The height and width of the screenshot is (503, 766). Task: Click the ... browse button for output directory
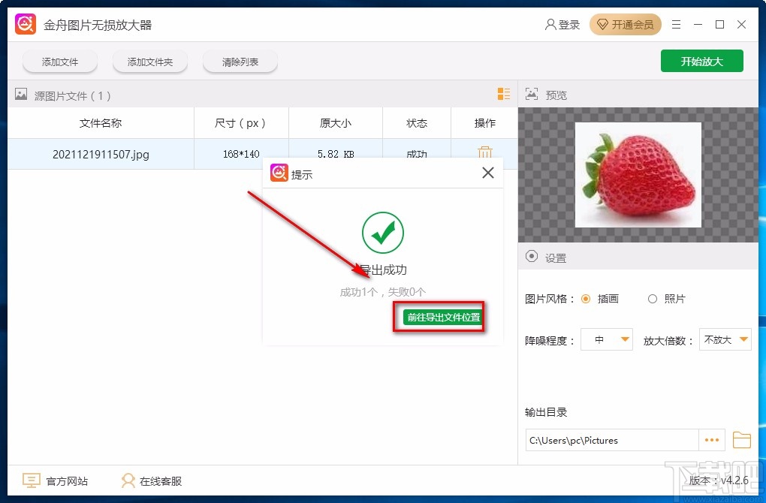pyautogui.click(x=713, y=440)
